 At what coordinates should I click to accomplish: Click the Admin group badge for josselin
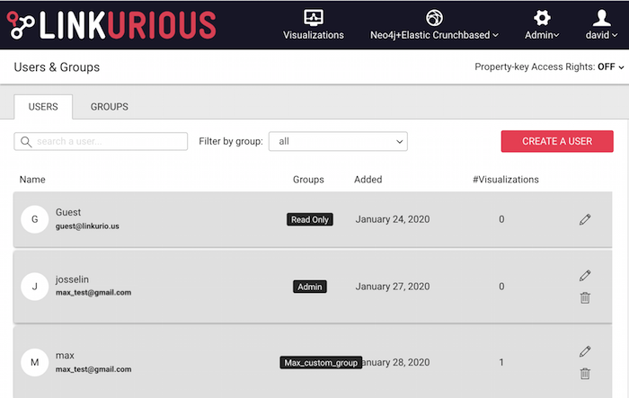point(310,287)
